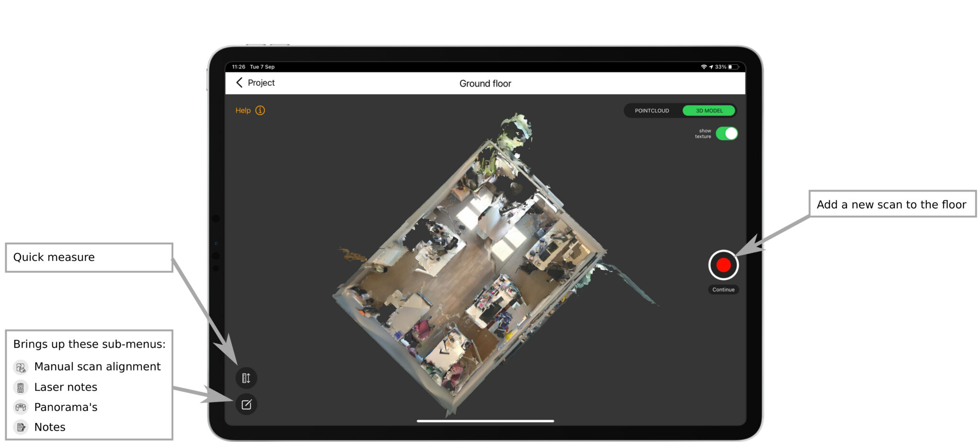This screenshot has height=442, width=980.
Task: Click the Help info circle icon
Action: 260,110
